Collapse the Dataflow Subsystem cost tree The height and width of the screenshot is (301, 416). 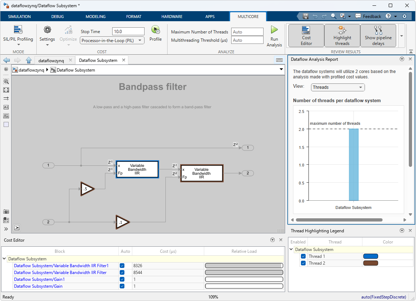click(4, 259)
